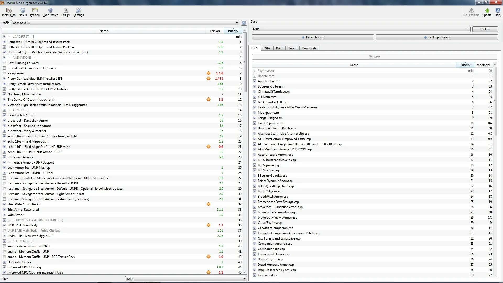Image resolution: width=503 pixels, height=283 pixels.
Task: Sort plugin list by ModIndex column
Action: pos(483,65)
